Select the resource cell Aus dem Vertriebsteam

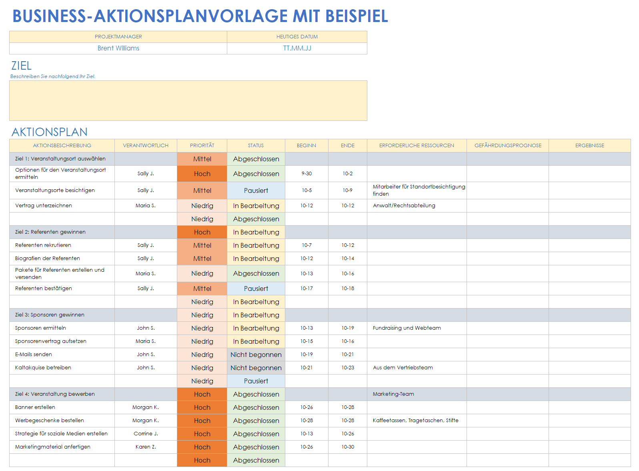point(417,368)
